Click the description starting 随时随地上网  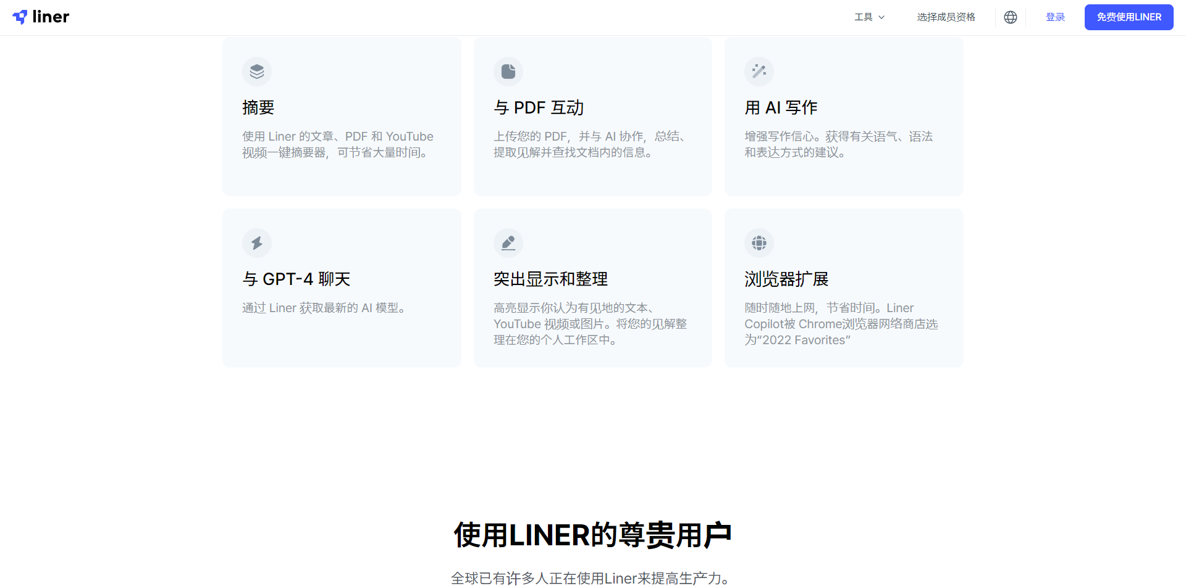841,324
